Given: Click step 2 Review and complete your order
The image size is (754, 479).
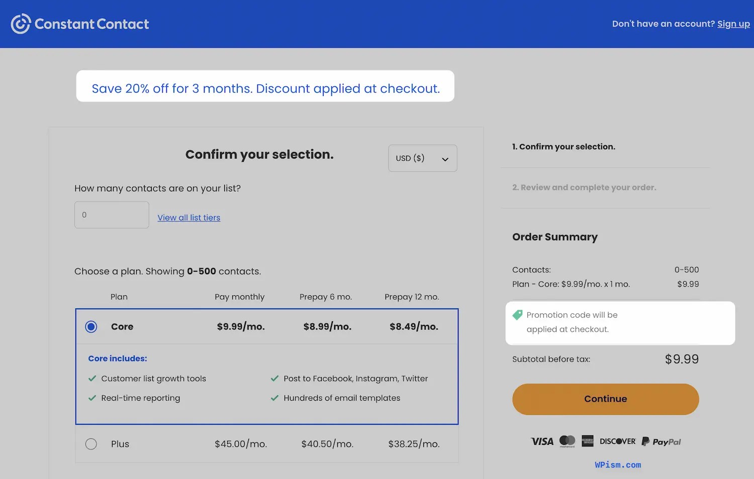Looking at the screenshot, I should 584,187.
